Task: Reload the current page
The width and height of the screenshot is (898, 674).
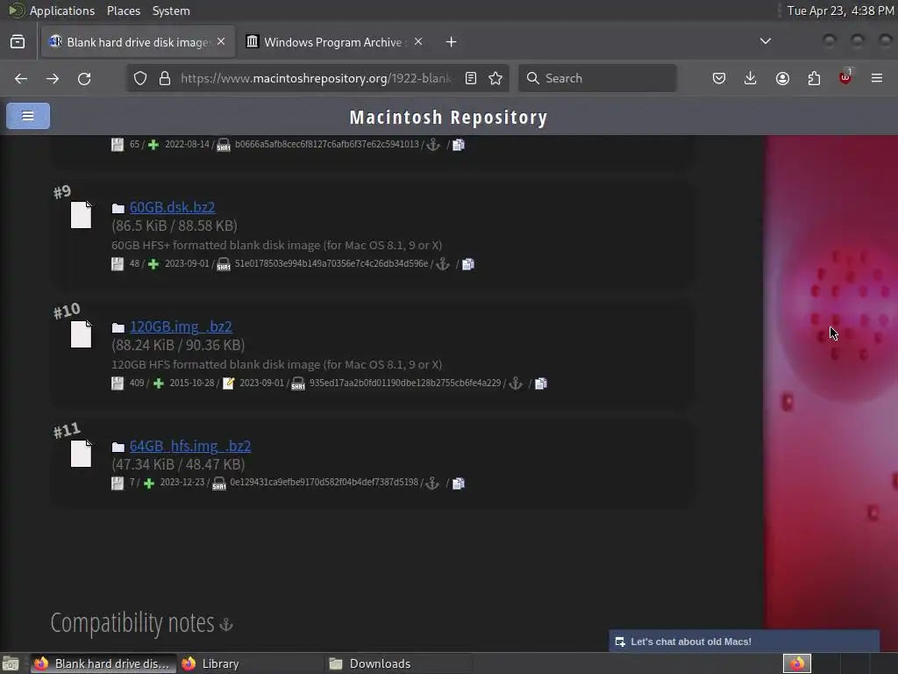Action: (x=84, y=78)
